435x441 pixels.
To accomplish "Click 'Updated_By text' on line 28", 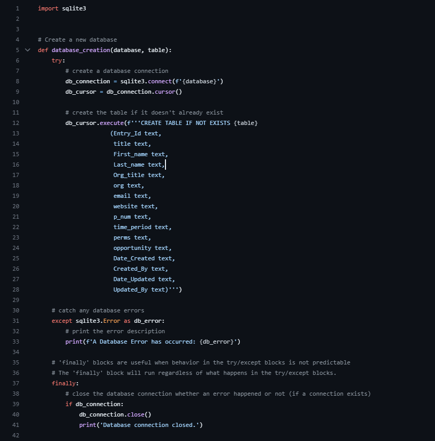I will (x=139, y=289).
